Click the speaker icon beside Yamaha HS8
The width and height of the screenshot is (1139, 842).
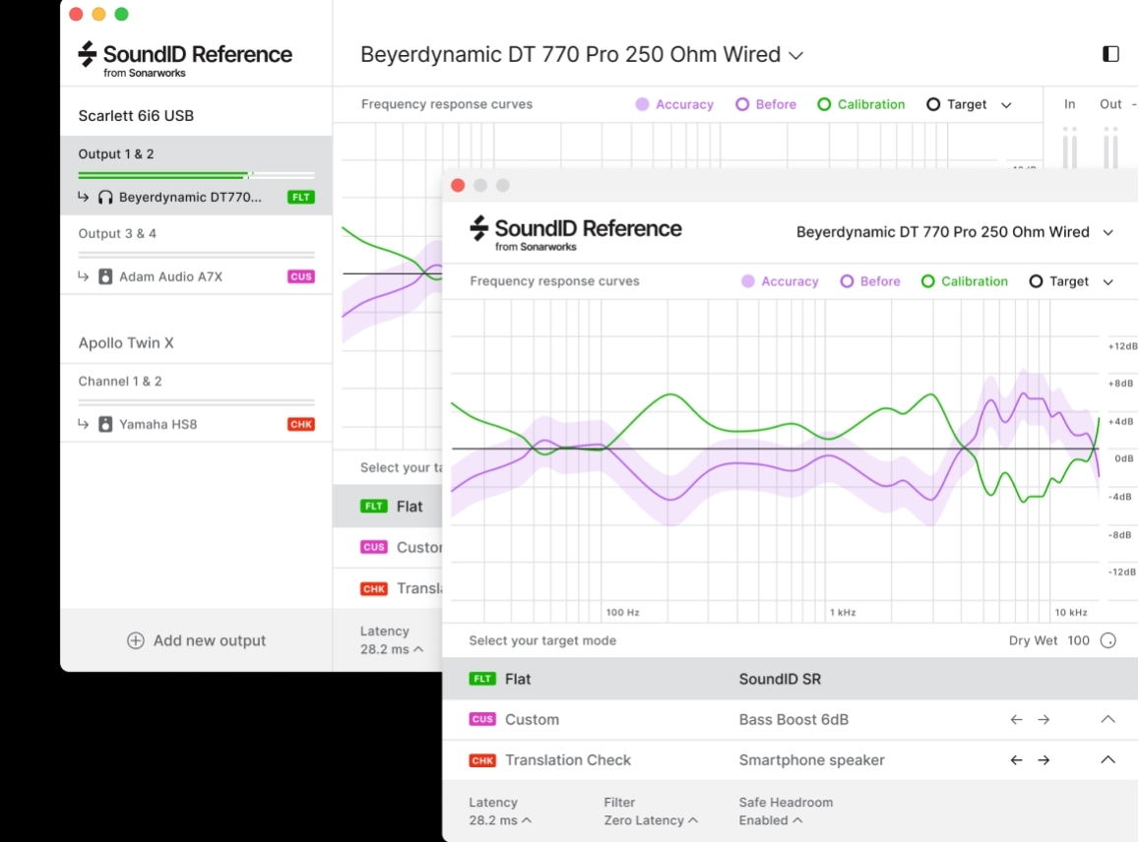click(x=105, y=425)
